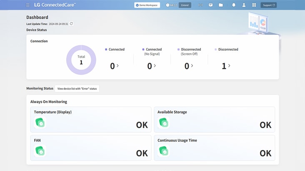Screen dimensions: 305x171
Task: Open the broadcast signal icon in header
Action: click(200, 5)
